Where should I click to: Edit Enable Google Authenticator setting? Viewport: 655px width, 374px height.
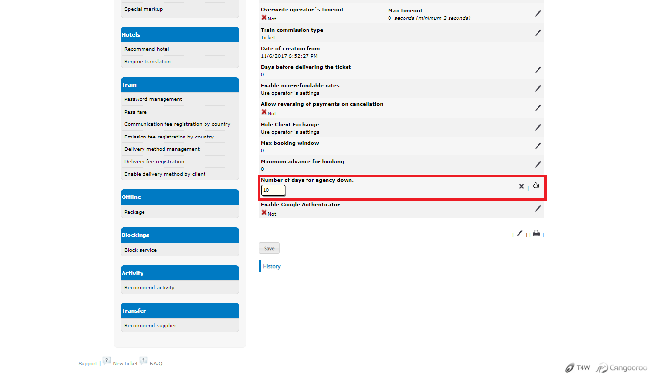[538, 208]
